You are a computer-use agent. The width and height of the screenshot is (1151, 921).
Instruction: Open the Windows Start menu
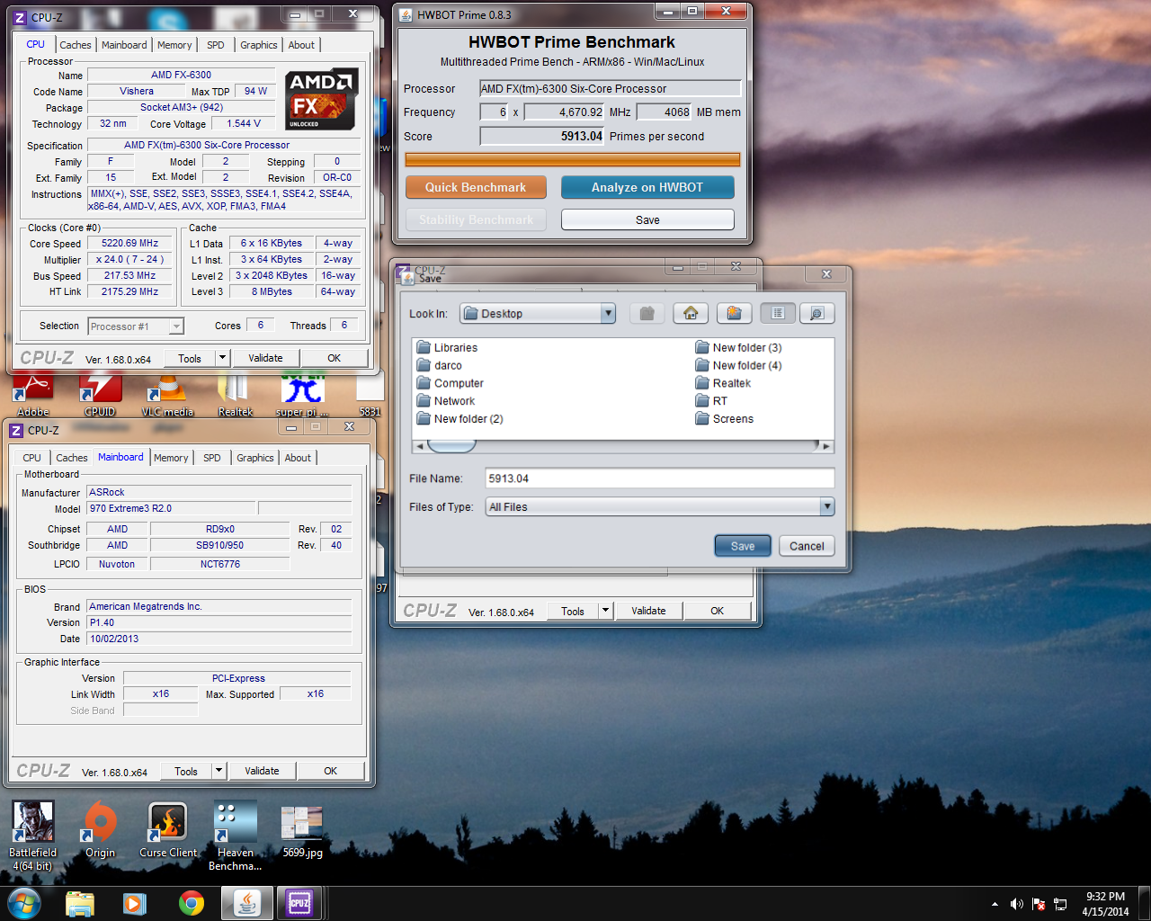(x=24, y=903)
